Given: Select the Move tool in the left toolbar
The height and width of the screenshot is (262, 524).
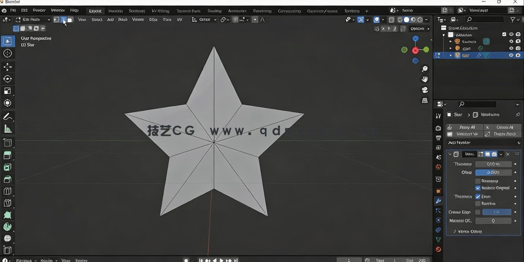Looking at the screenshot, I should [8, 66].
